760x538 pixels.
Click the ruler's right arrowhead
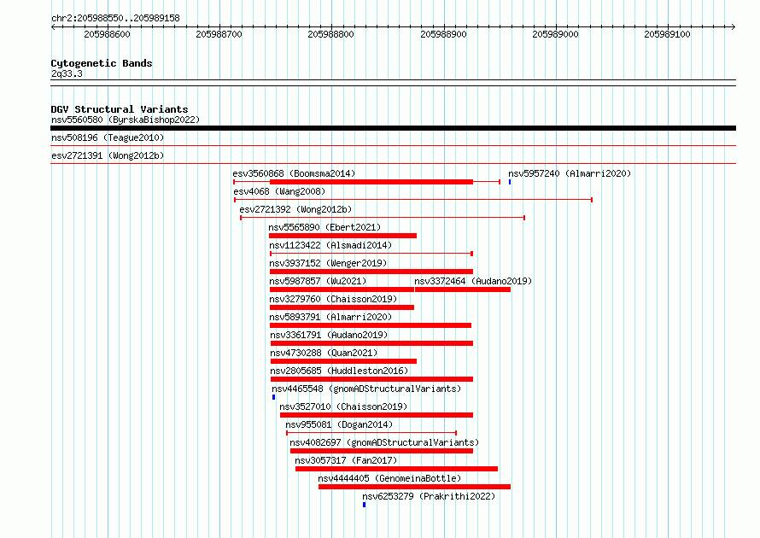pos(734,27)
